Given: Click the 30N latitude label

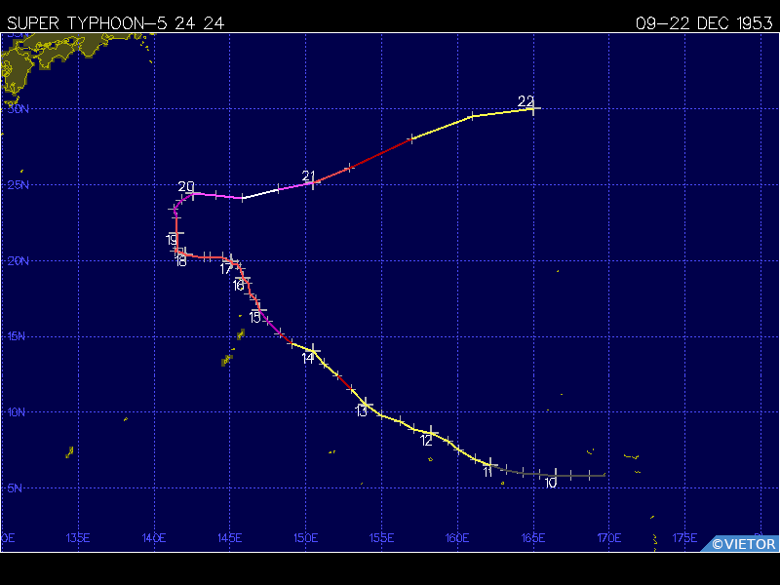Looking at the screenshot, I should point(19,109).
